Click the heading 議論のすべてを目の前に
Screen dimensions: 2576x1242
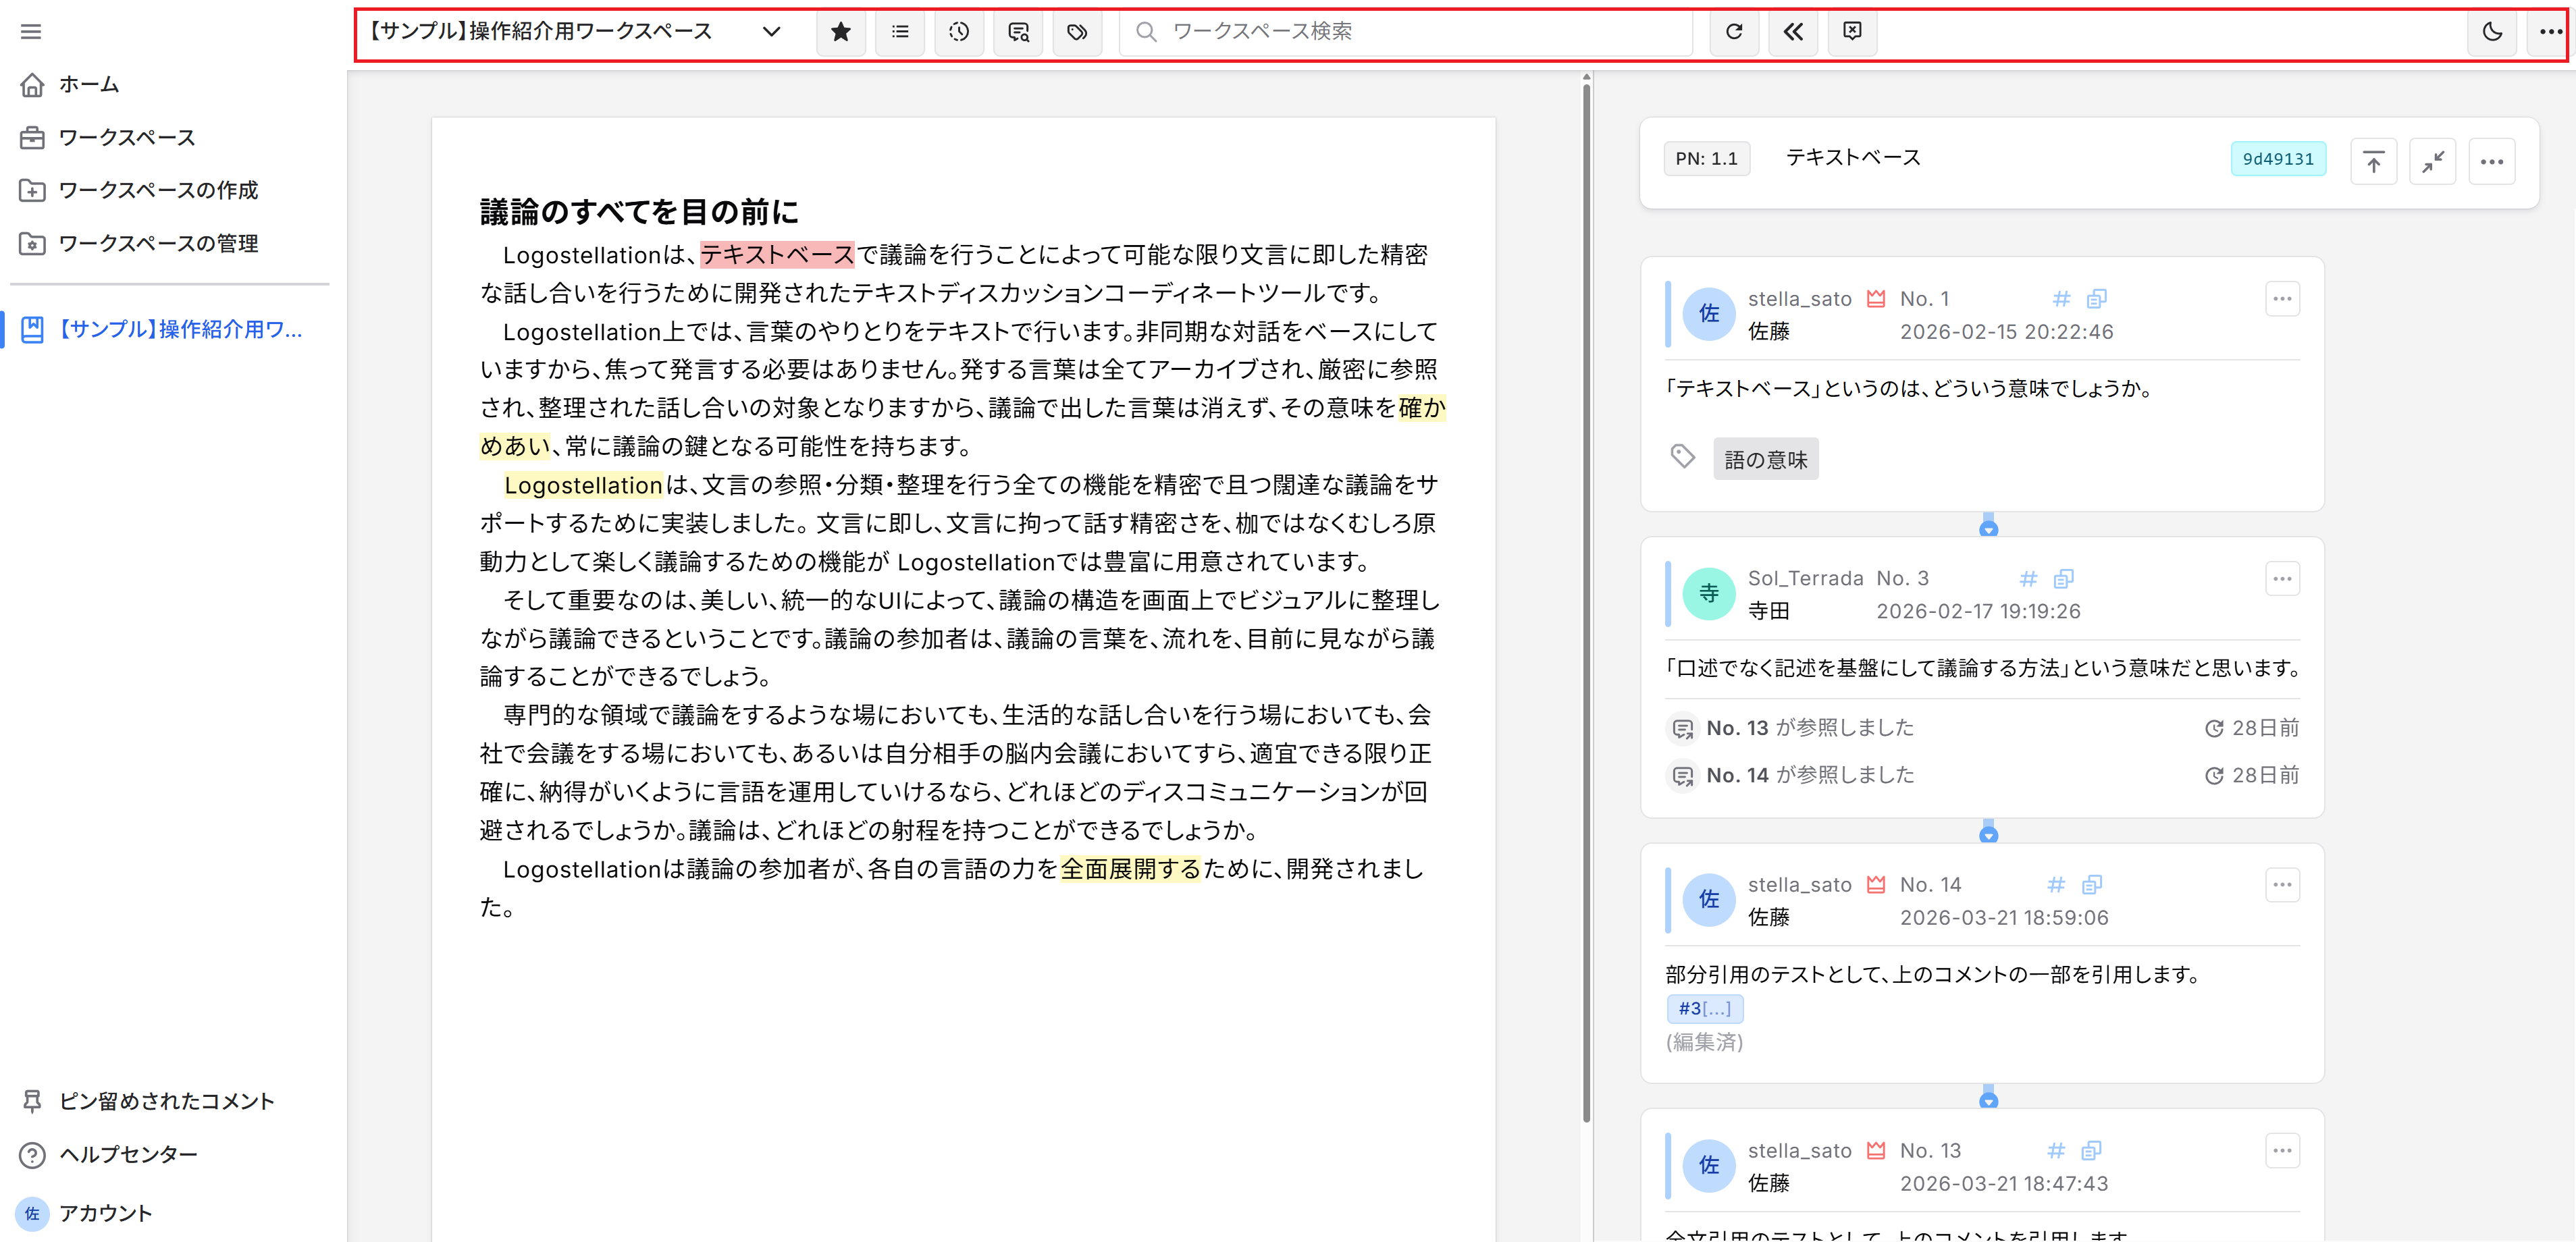[x=639, y=212]
